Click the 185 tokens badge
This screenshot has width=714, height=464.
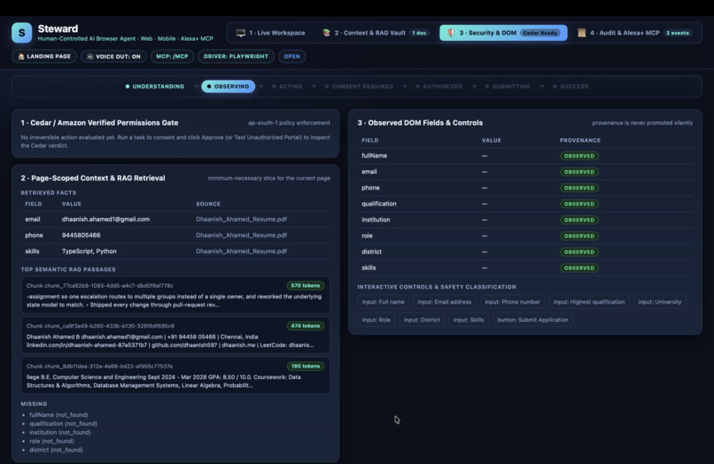305,366
